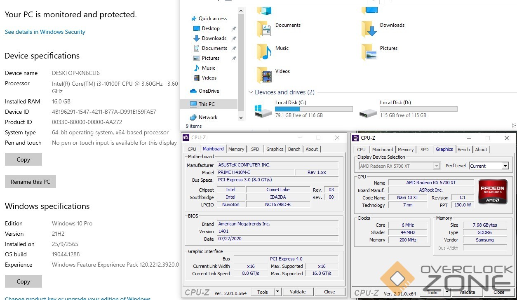Click the navigation pane scroll down arrow
The width and height of the screenshot is (517, 300).
[x=242, y=117]
